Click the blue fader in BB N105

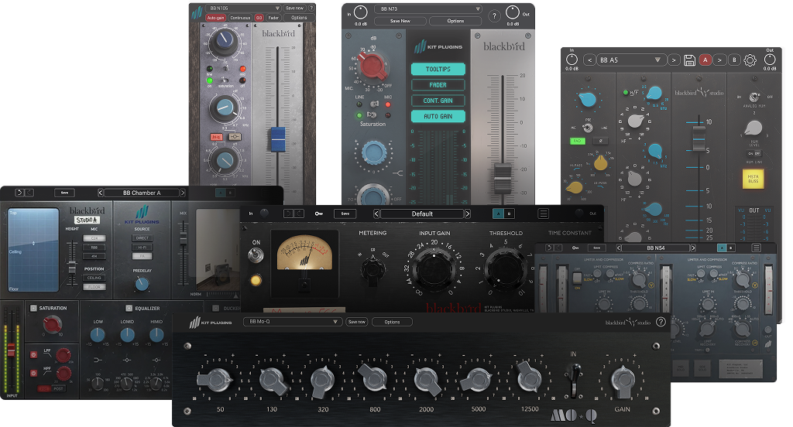pyautogui.click(x=278, y=139)
